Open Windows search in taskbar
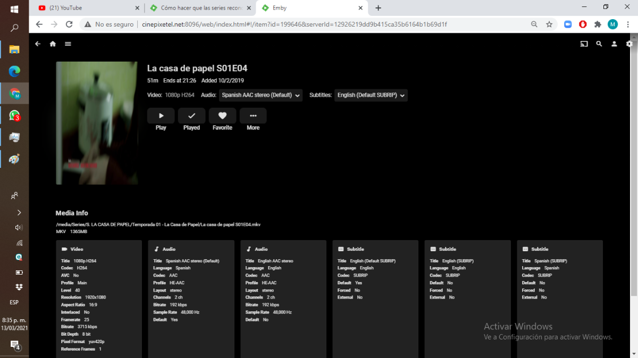Image resolution: width=638 pixels, height=358 pixels. pyautogui.click(x=14, y=28)
